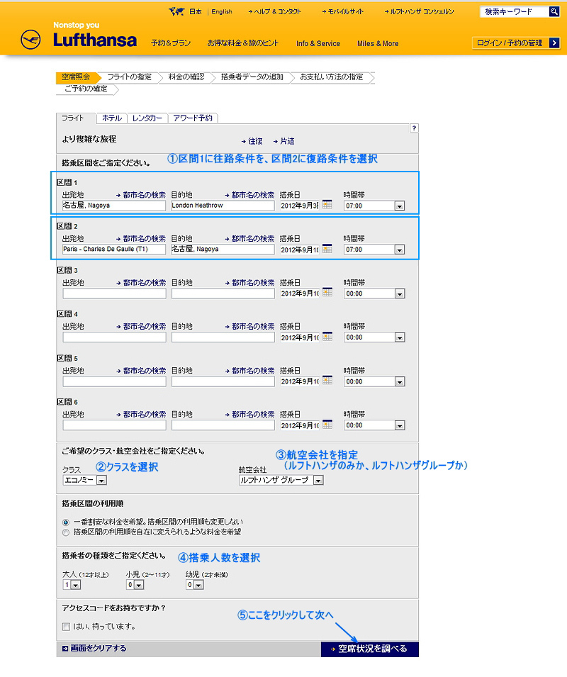
Task: Click the empty 区間 6 出発地 field
Action: point(114,425)
